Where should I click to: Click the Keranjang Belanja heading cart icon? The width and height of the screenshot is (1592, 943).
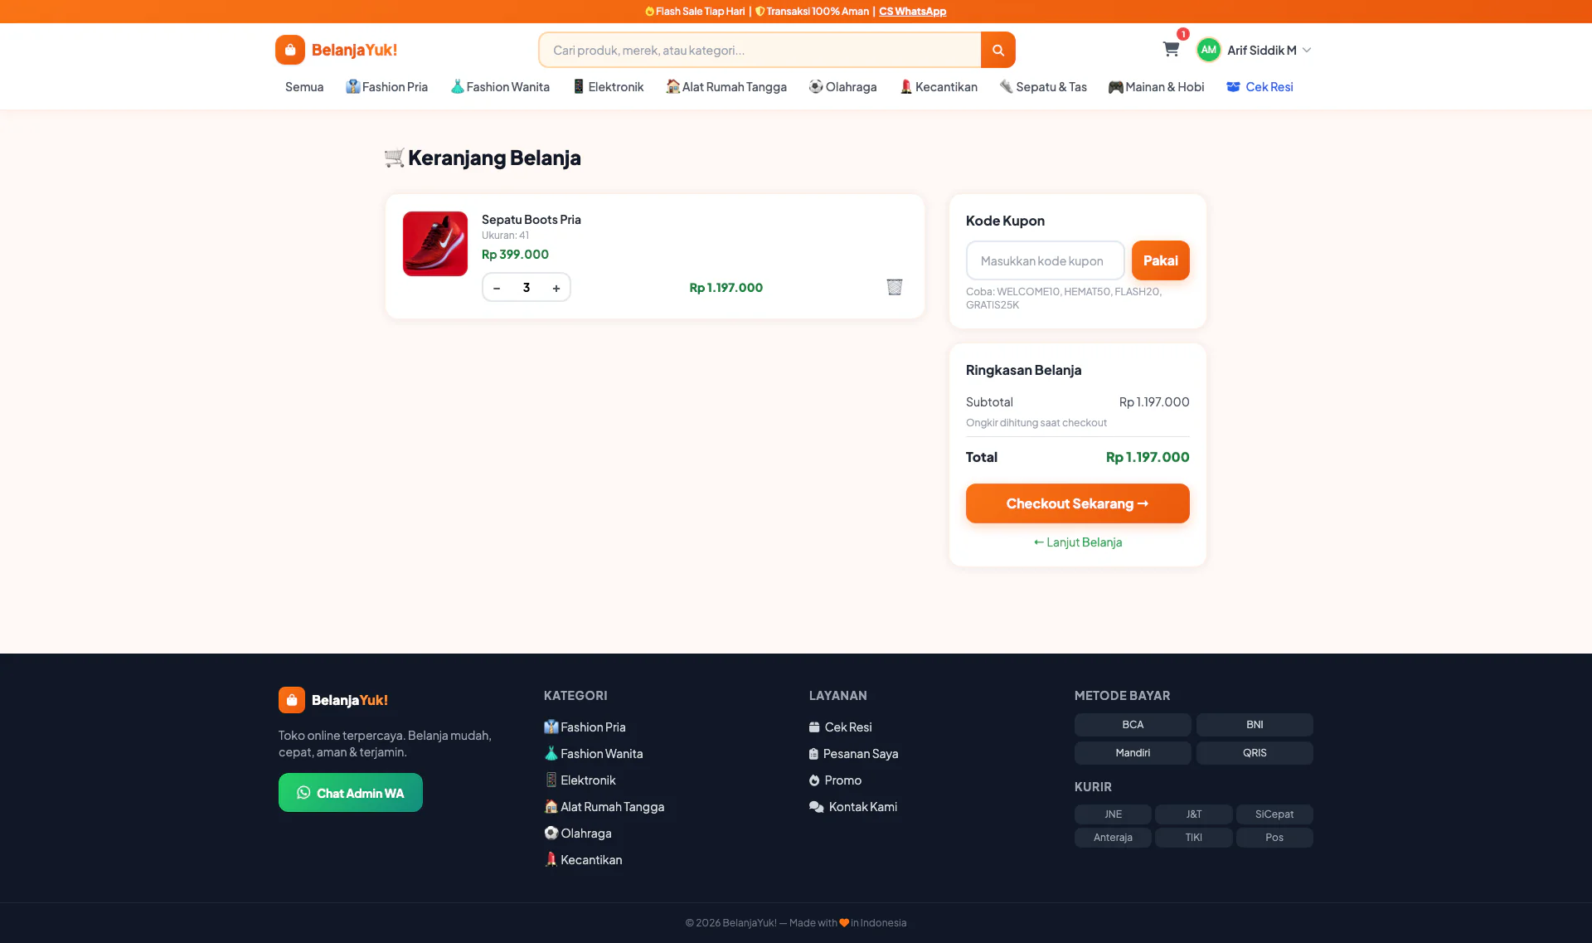tap(395, 158)
